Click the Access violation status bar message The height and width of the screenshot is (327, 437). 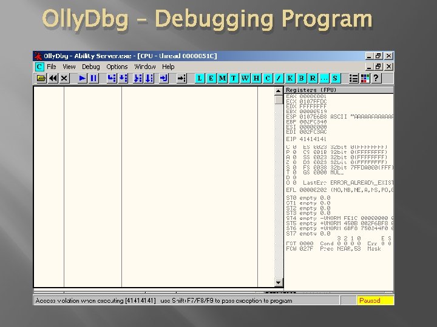click(x=164, y=301)
